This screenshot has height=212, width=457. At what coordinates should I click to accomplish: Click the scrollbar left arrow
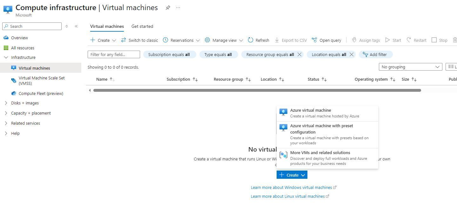coord(90,90)
